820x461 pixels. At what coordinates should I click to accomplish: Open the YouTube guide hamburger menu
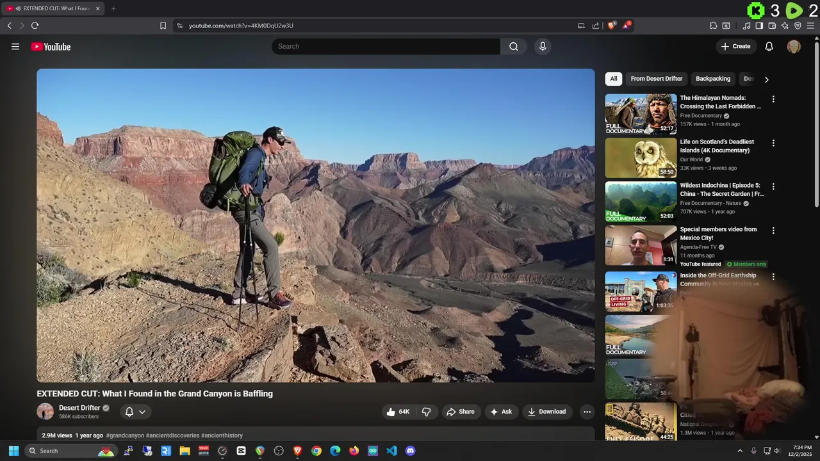pyautogui.click(x=15, y=46)
